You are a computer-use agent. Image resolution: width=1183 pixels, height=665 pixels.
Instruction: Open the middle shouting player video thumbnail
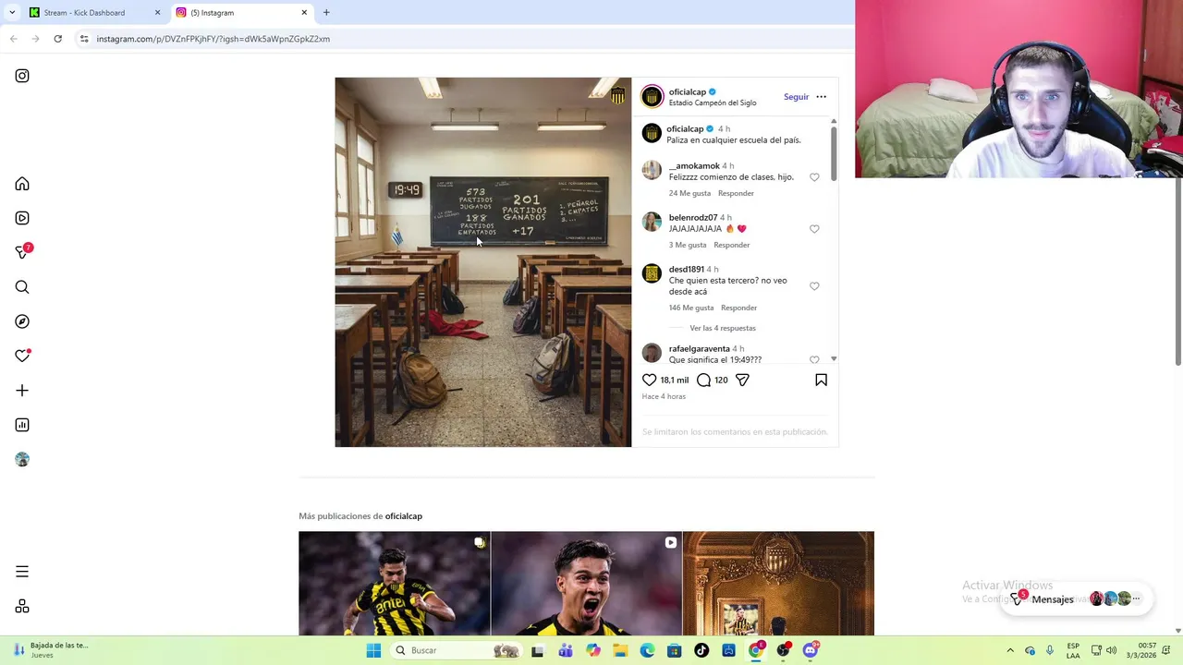pyautogui.click(x=586, y=584)
